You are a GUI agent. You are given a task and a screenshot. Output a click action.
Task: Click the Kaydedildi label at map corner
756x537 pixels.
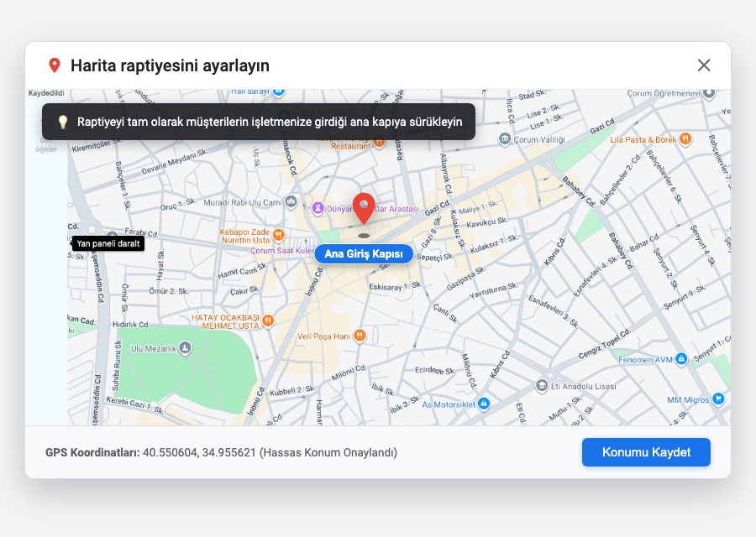(46, 93)
